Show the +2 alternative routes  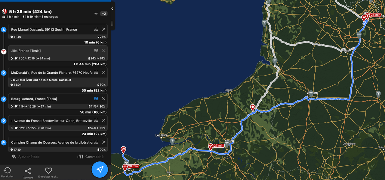(x=104, y=13)
